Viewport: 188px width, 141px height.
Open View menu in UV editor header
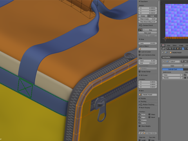(168, 45)
